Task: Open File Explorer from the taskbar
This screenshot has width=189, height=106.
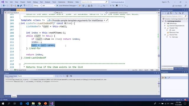Action: 33,103
